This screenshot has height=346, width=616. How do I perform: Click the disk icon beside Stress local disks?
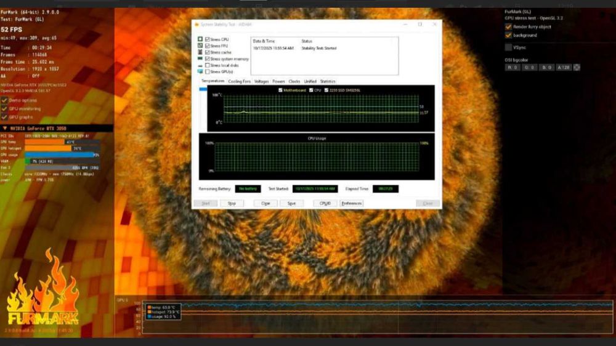pos(200,65)
